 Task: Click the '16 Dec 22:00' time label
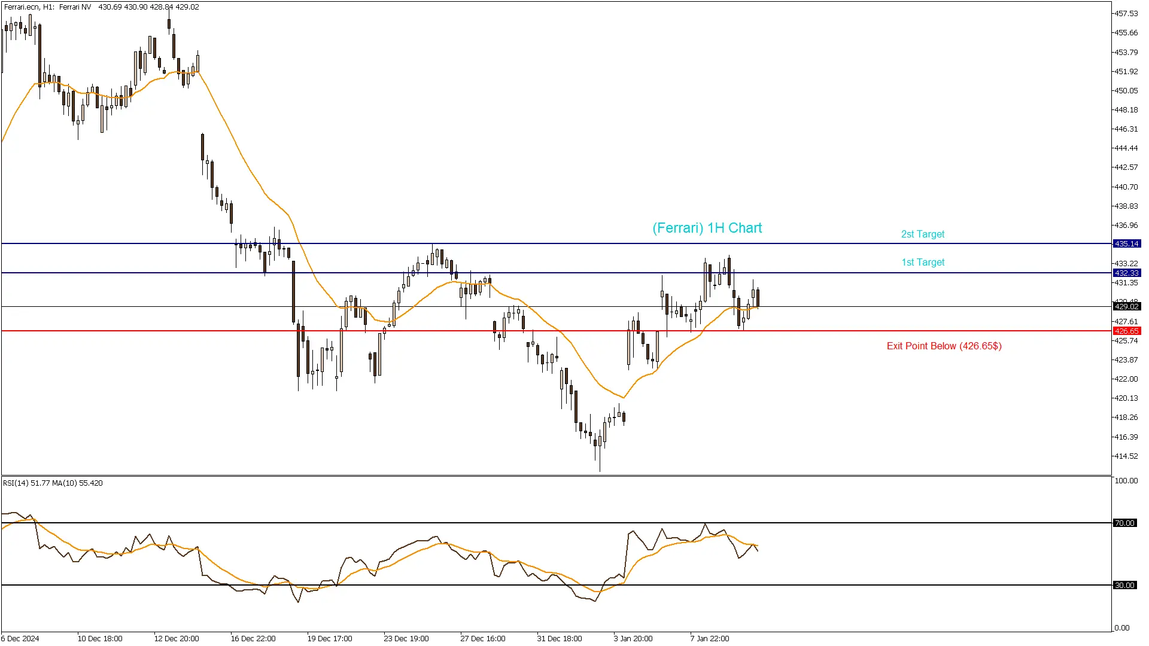tap(253, 639)
